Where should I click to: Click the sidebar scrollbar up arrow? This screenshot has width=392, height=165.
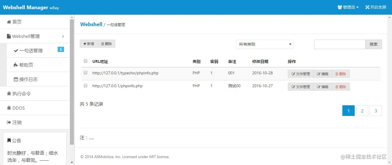point(72,17)
